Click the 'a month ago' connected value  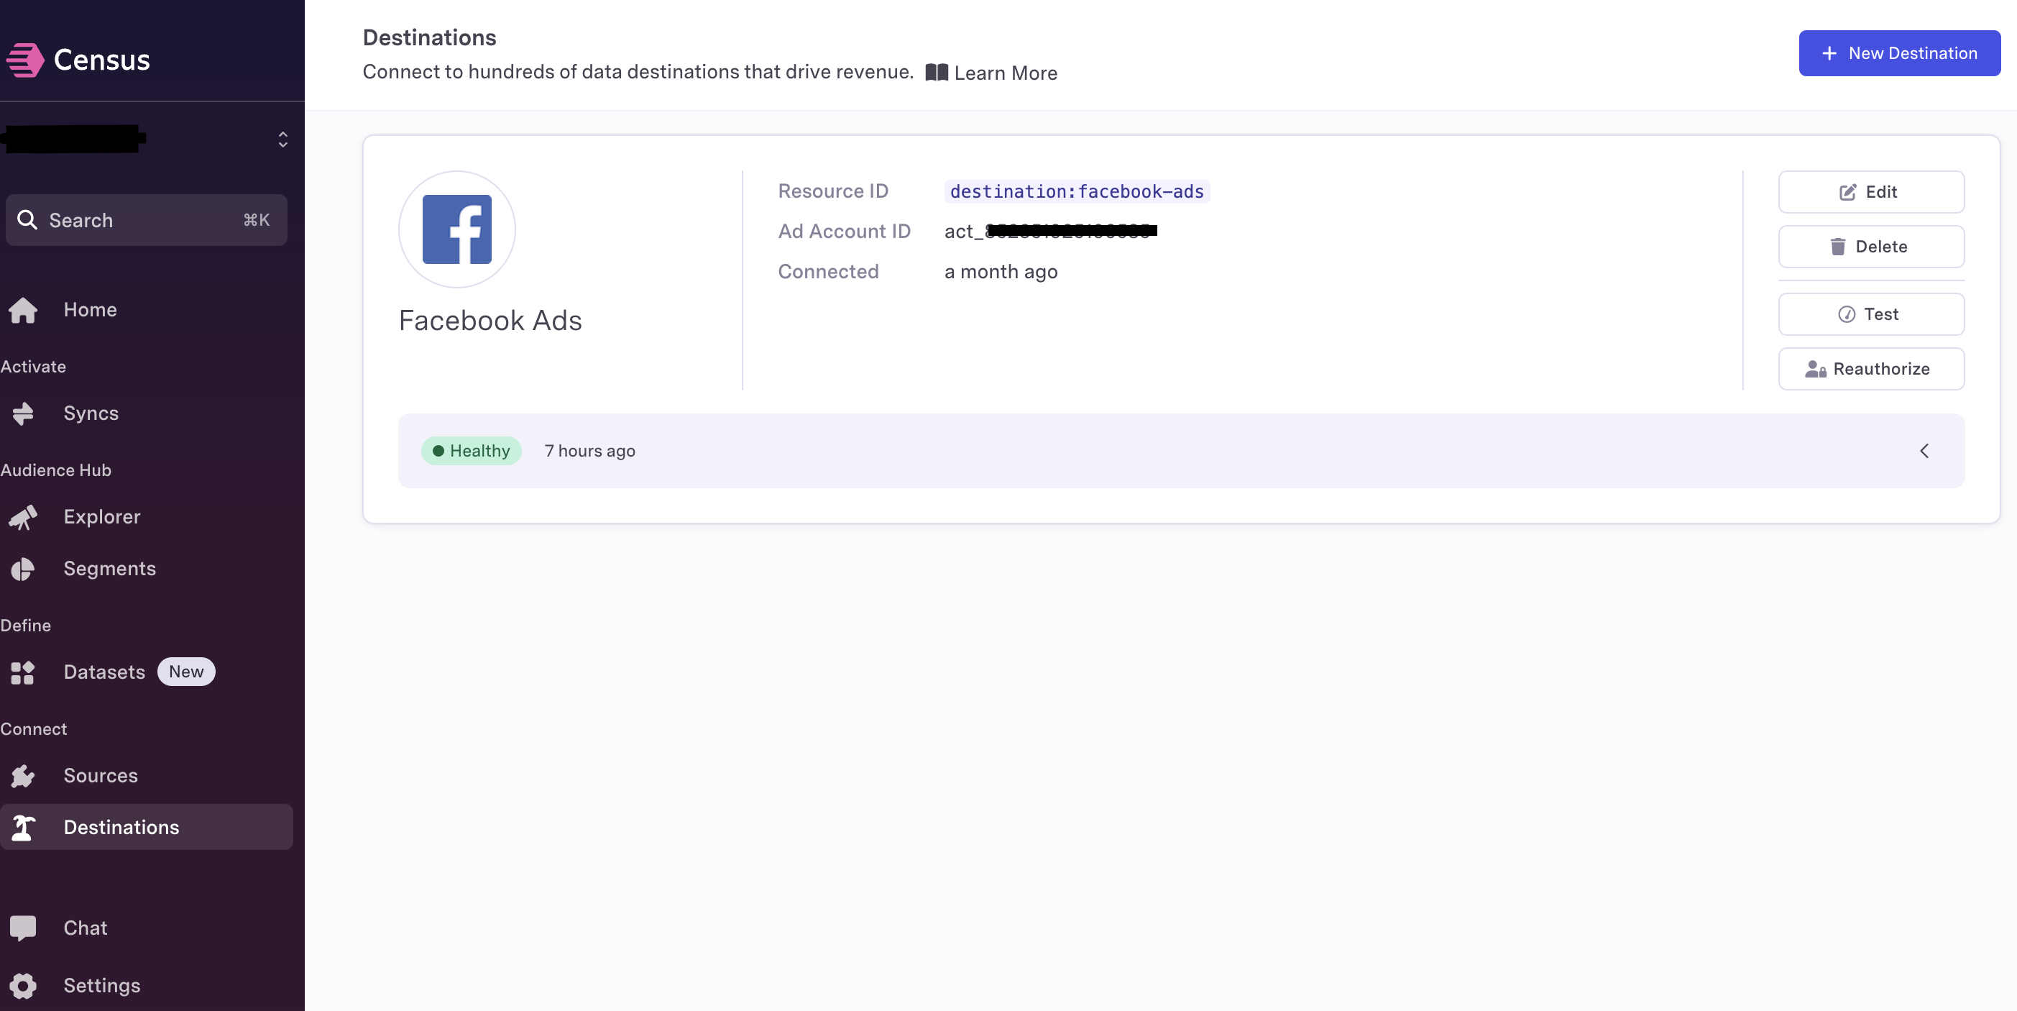[x=1001, y=272]
